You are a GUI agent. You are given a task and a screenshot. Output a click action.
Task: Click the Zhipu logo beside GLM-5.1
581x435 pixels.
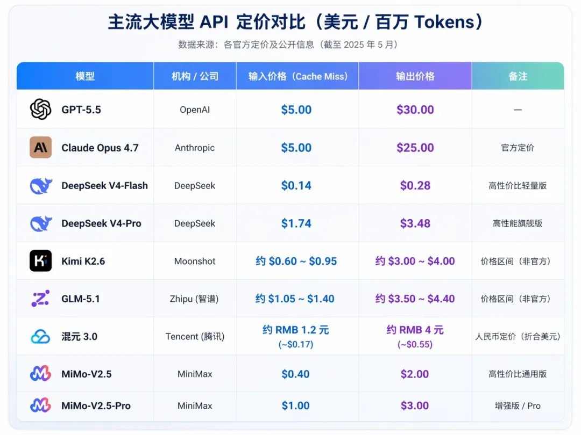[x=40, y=299]
